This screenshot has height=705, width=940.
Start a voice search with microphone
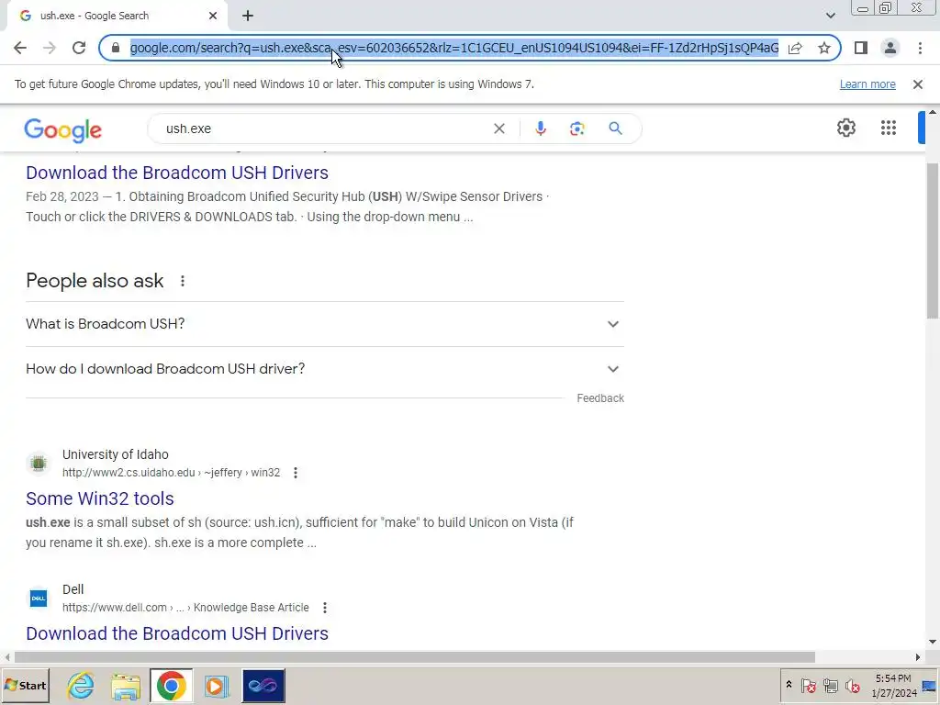click(x=540, y=129)
